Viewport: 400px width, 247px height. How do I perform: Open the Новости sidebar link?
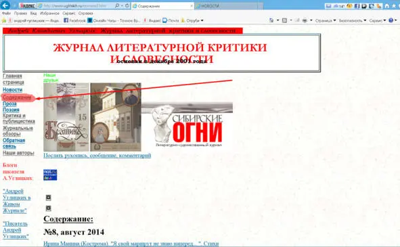click(x=12, y=90)
